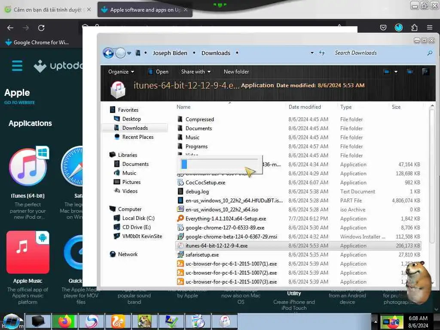Screen dimensions: 440x330
Task: Switch to Apple software and apps browser tab
Action: point(145,10)
